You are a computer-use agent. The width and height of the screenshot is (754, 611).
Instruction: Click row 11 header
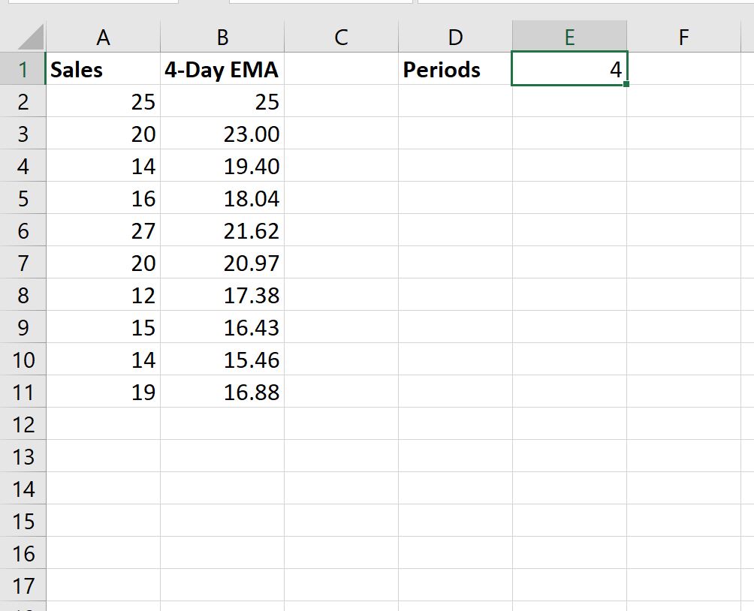[24, 392]
